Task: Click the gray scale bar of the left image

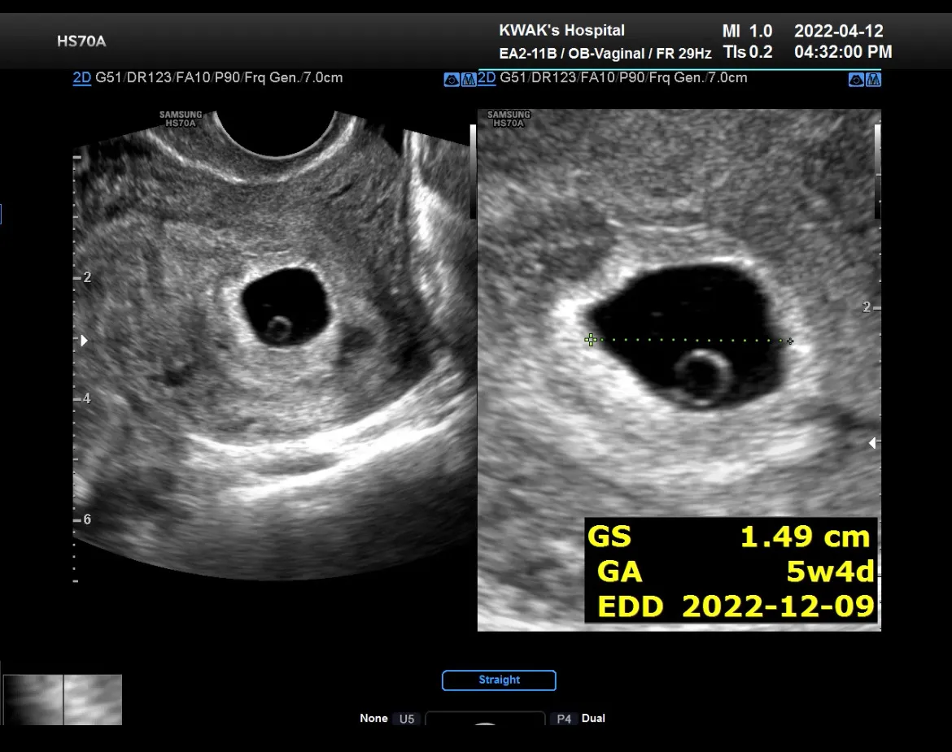Action: 473,172
